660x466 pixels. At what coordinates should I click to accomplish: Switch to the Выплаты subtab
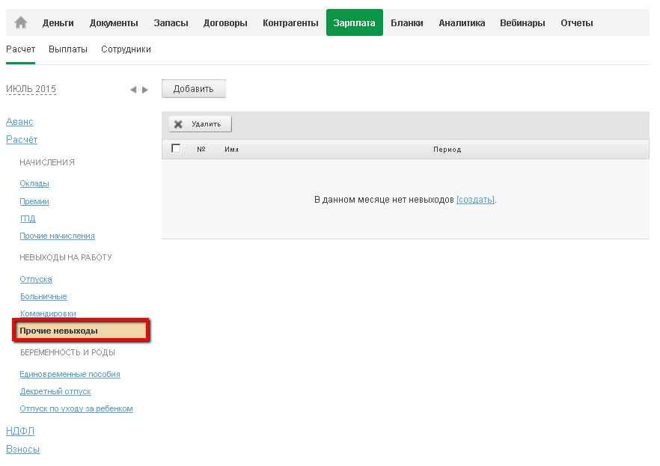(68, 49)
